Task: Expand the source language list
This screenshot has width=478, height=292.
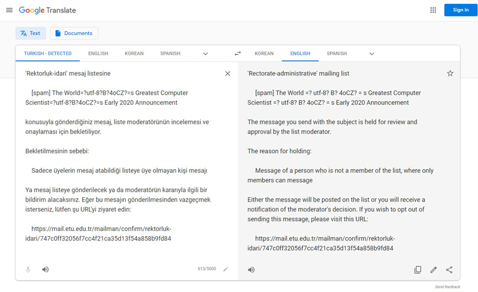Action: point(206,54)
